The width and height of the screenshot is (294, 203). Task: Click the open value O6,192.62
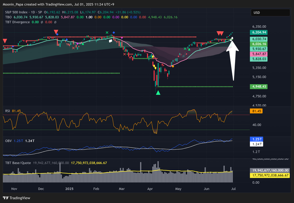(52, 12)
